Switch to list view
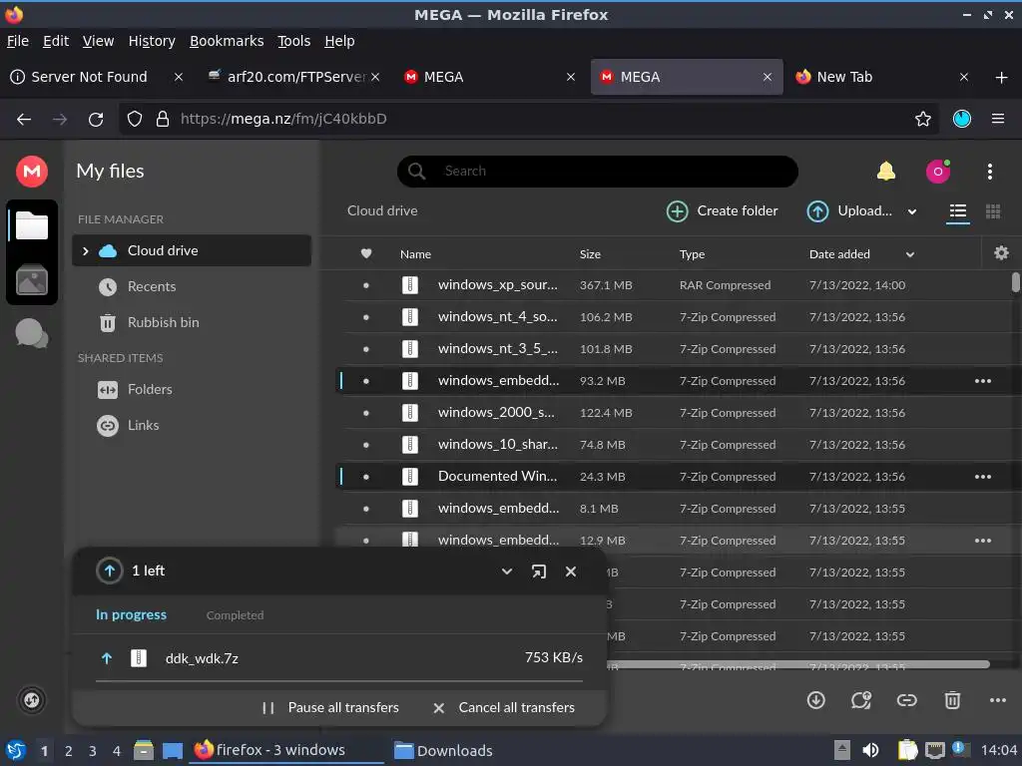 (x=957, y=211)
